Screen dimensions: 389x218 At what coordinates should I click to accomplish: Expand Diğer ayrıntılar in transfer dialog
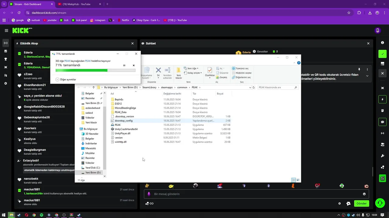tap(66, 80)
